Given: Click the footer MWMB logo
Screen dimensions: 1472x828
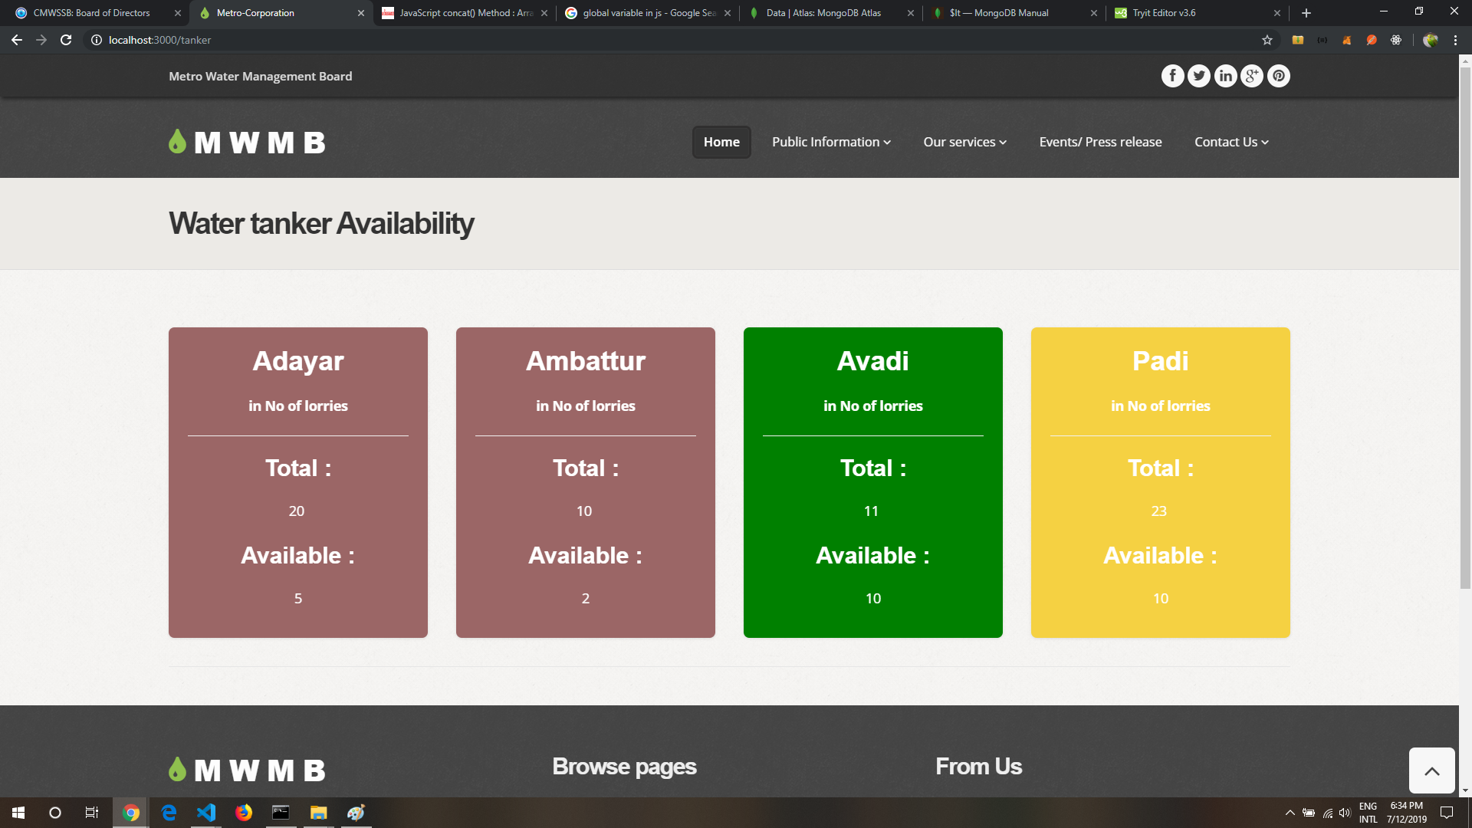Looking at the screenshot, I should [x=247, y=770].
